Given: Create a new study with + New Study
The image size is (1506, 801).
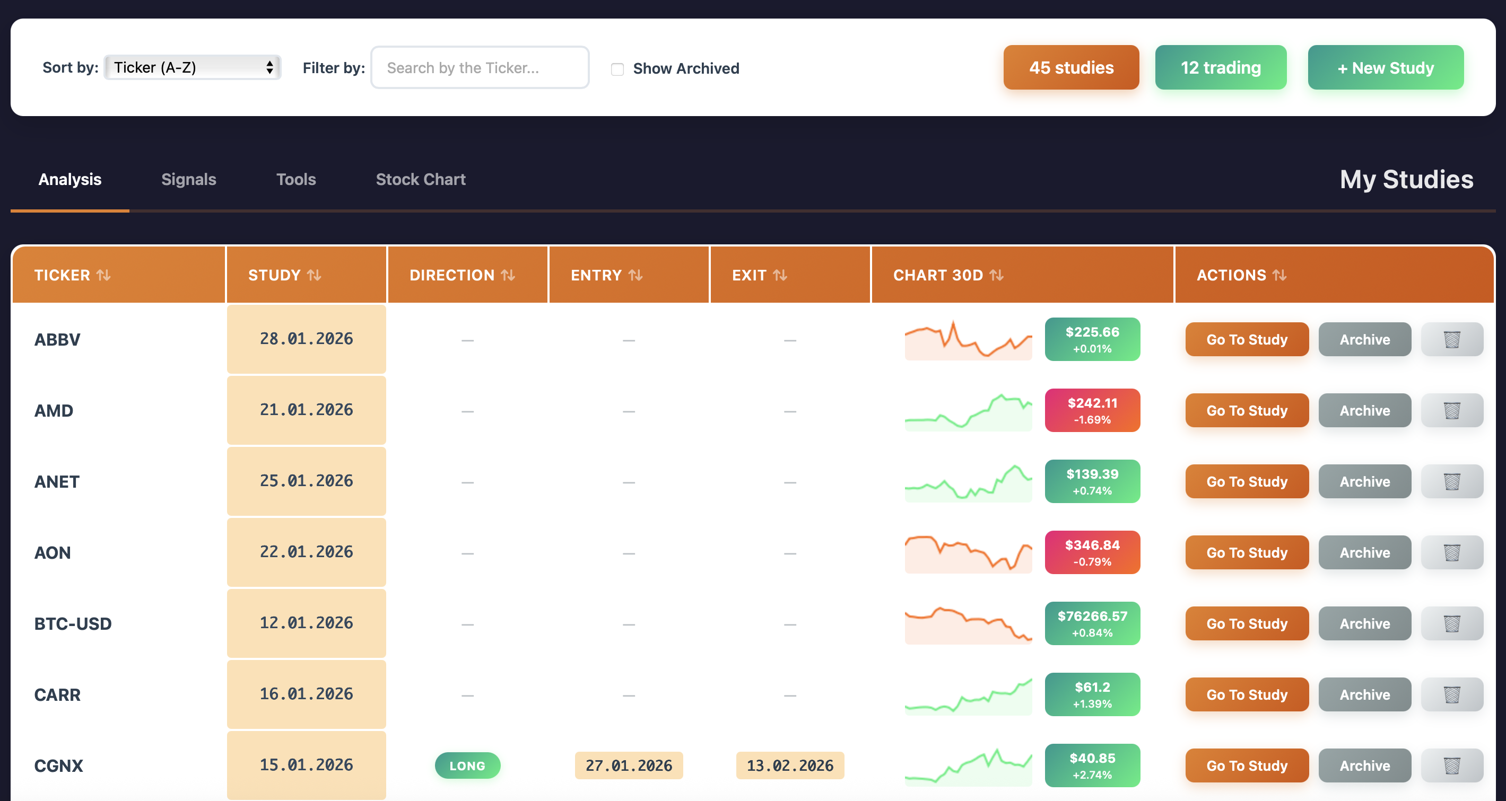Looking at the screenshot, I should click(1386, 68).
